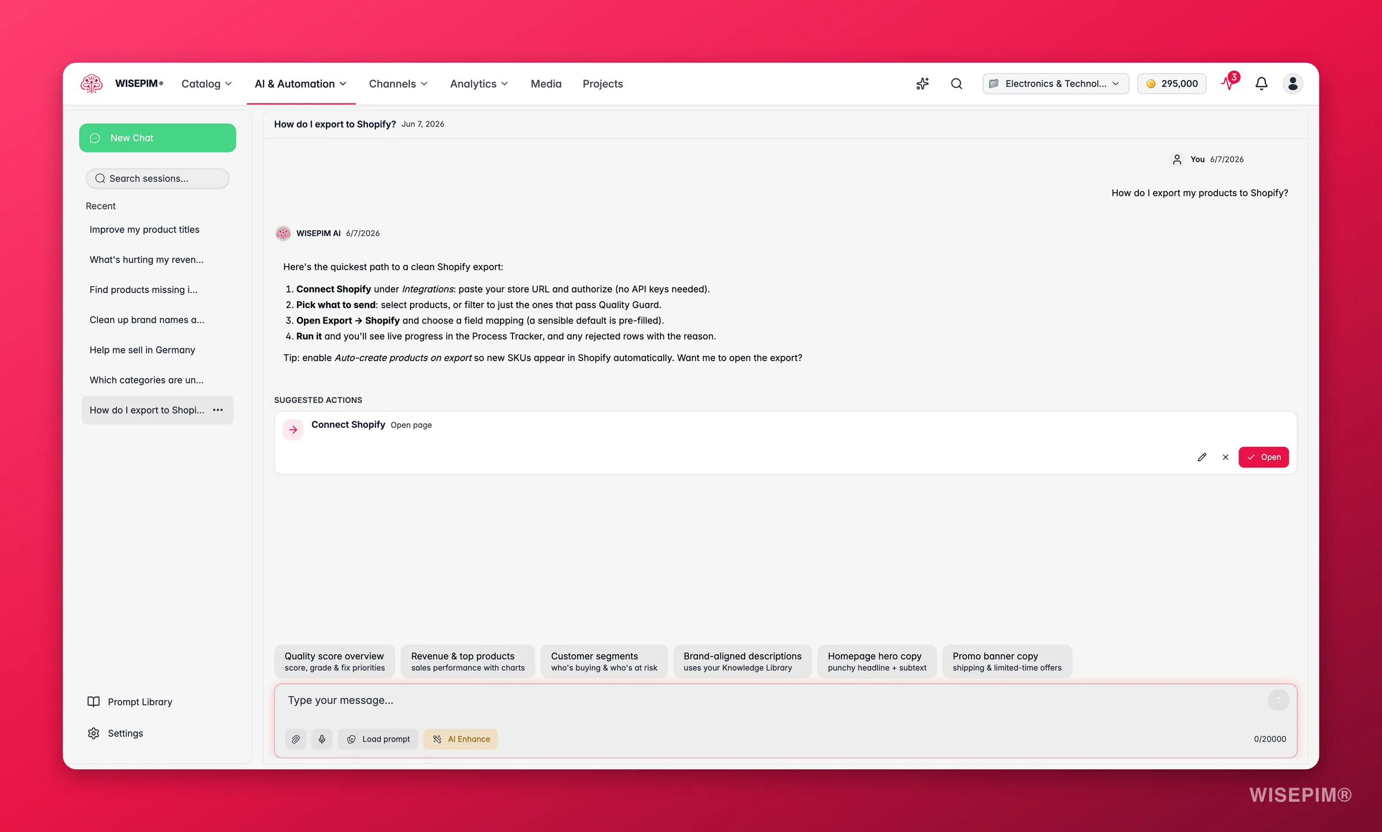Choose the Customer segments suggestion

tap(604, 662)
